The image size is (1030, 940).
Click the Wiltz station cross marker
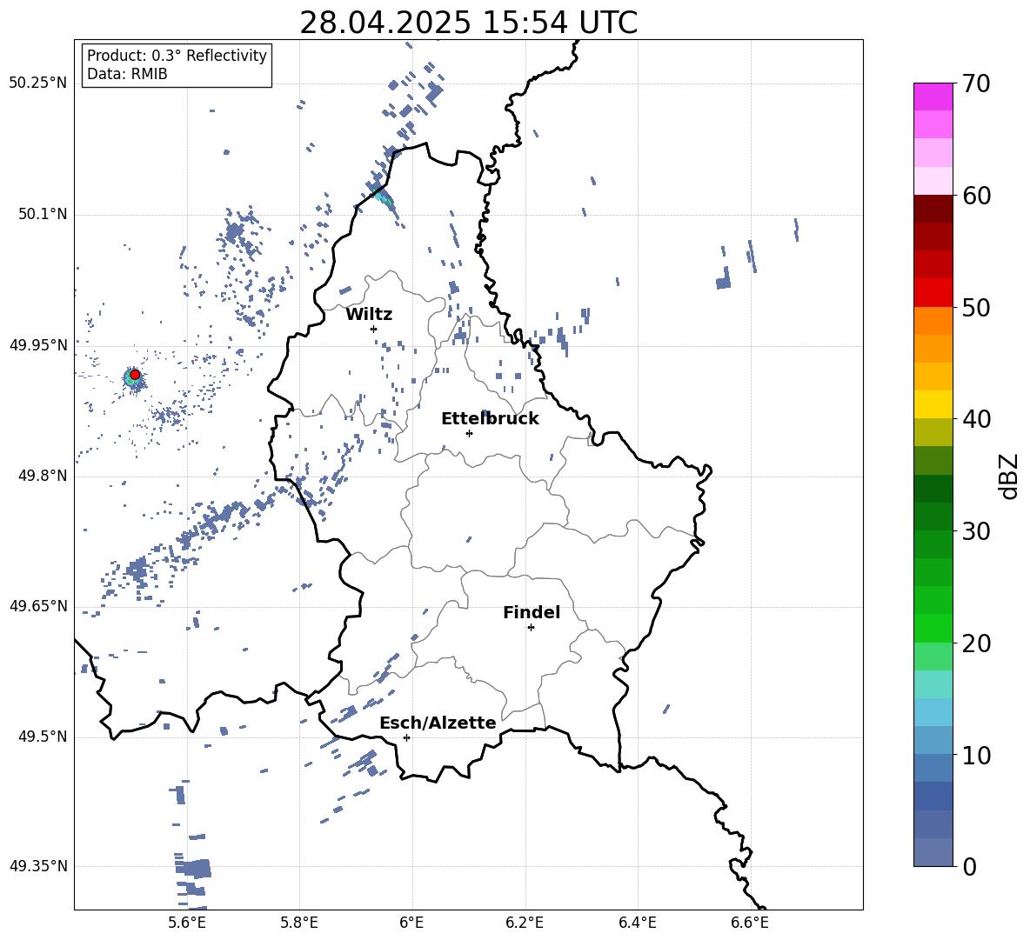tap(374, 329)
